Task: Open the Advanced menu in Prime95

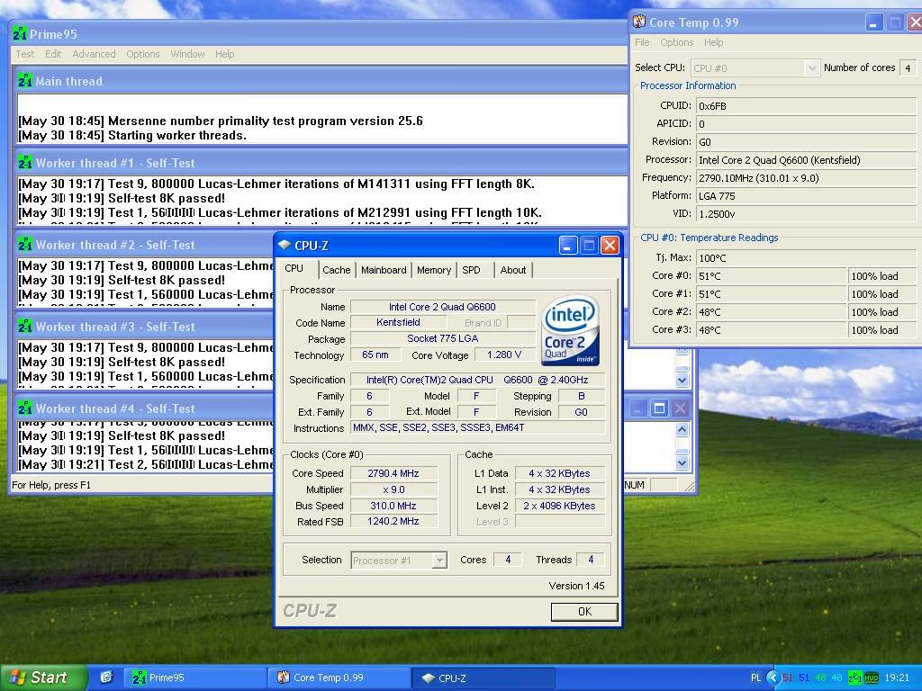Action: (x=94, y=54)
